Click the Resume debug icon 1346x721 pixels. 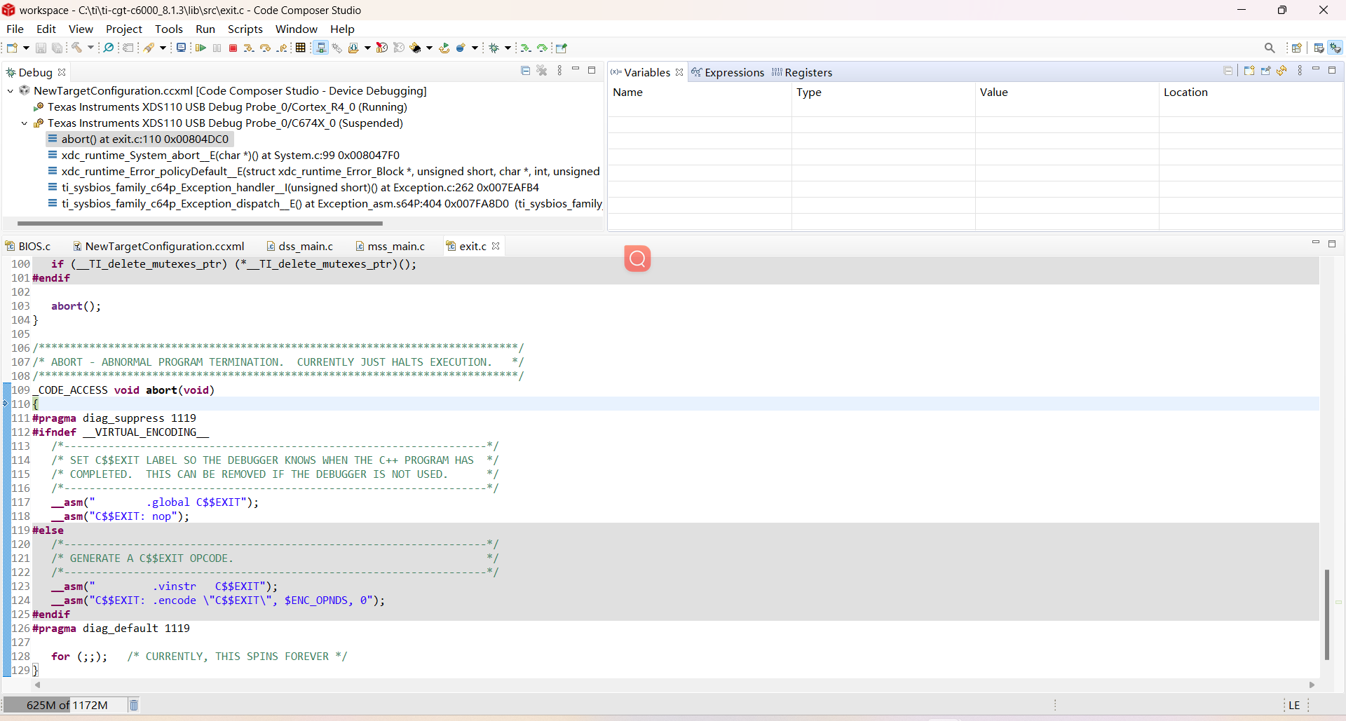(x=201, y=48)
